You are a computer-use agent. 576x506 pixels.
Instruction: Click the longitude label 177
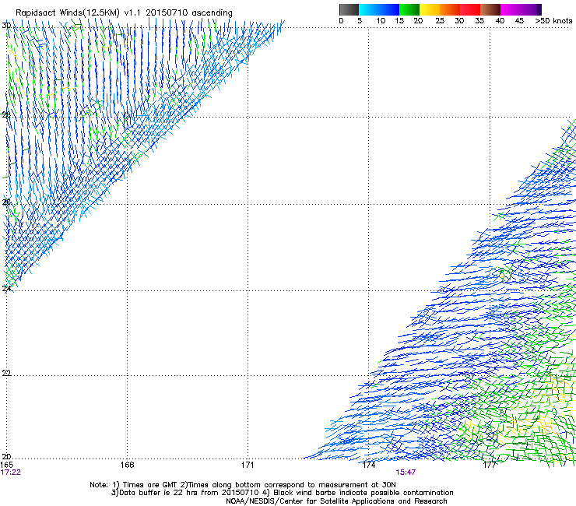pyautogui.click(x=490, y=465)
